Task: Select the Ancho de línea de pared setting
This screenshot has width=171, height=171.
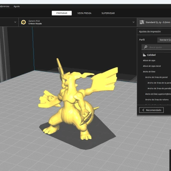Action: tap(156, 77)
